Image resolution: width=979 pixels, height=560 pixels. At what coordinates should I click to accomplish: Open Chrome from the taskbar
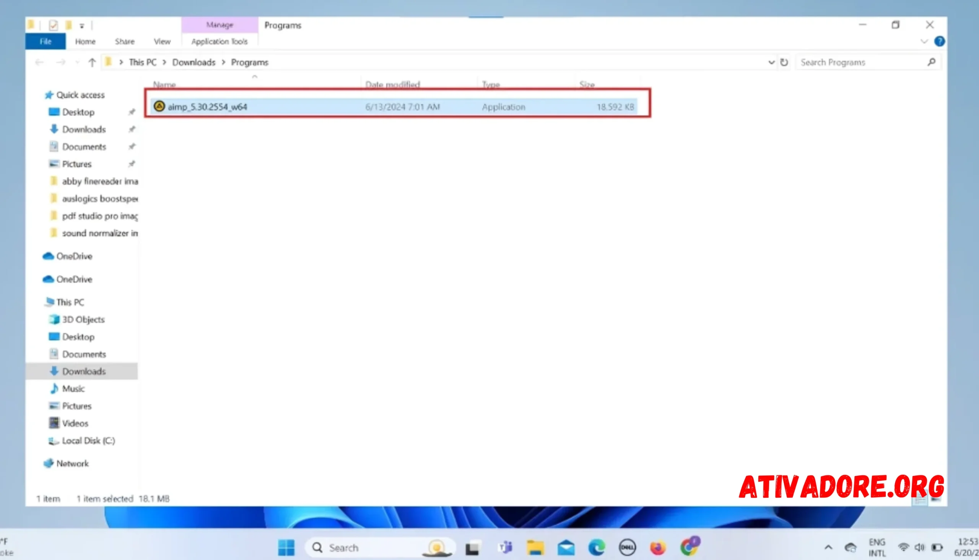pos(690,547)
